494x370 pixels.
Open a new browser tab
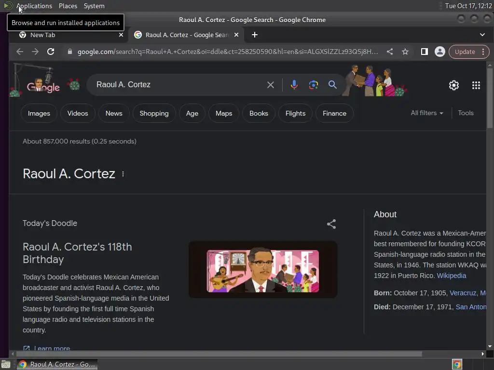click(255, 35)
